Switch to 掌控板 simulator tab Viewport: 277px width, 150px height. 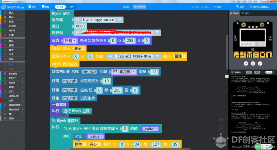pyautogui.click(x=234, y=13)
